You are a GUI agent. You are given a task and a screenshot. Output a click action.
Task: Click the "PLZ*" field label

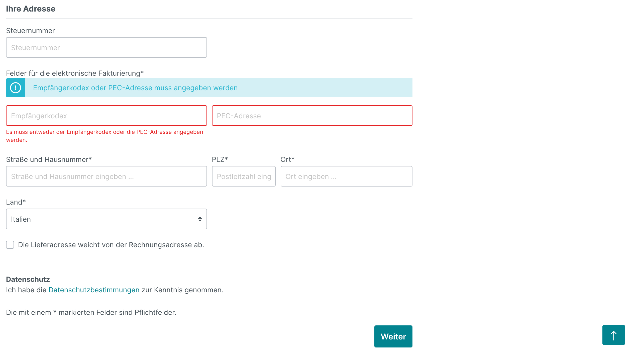click(220, 159)
